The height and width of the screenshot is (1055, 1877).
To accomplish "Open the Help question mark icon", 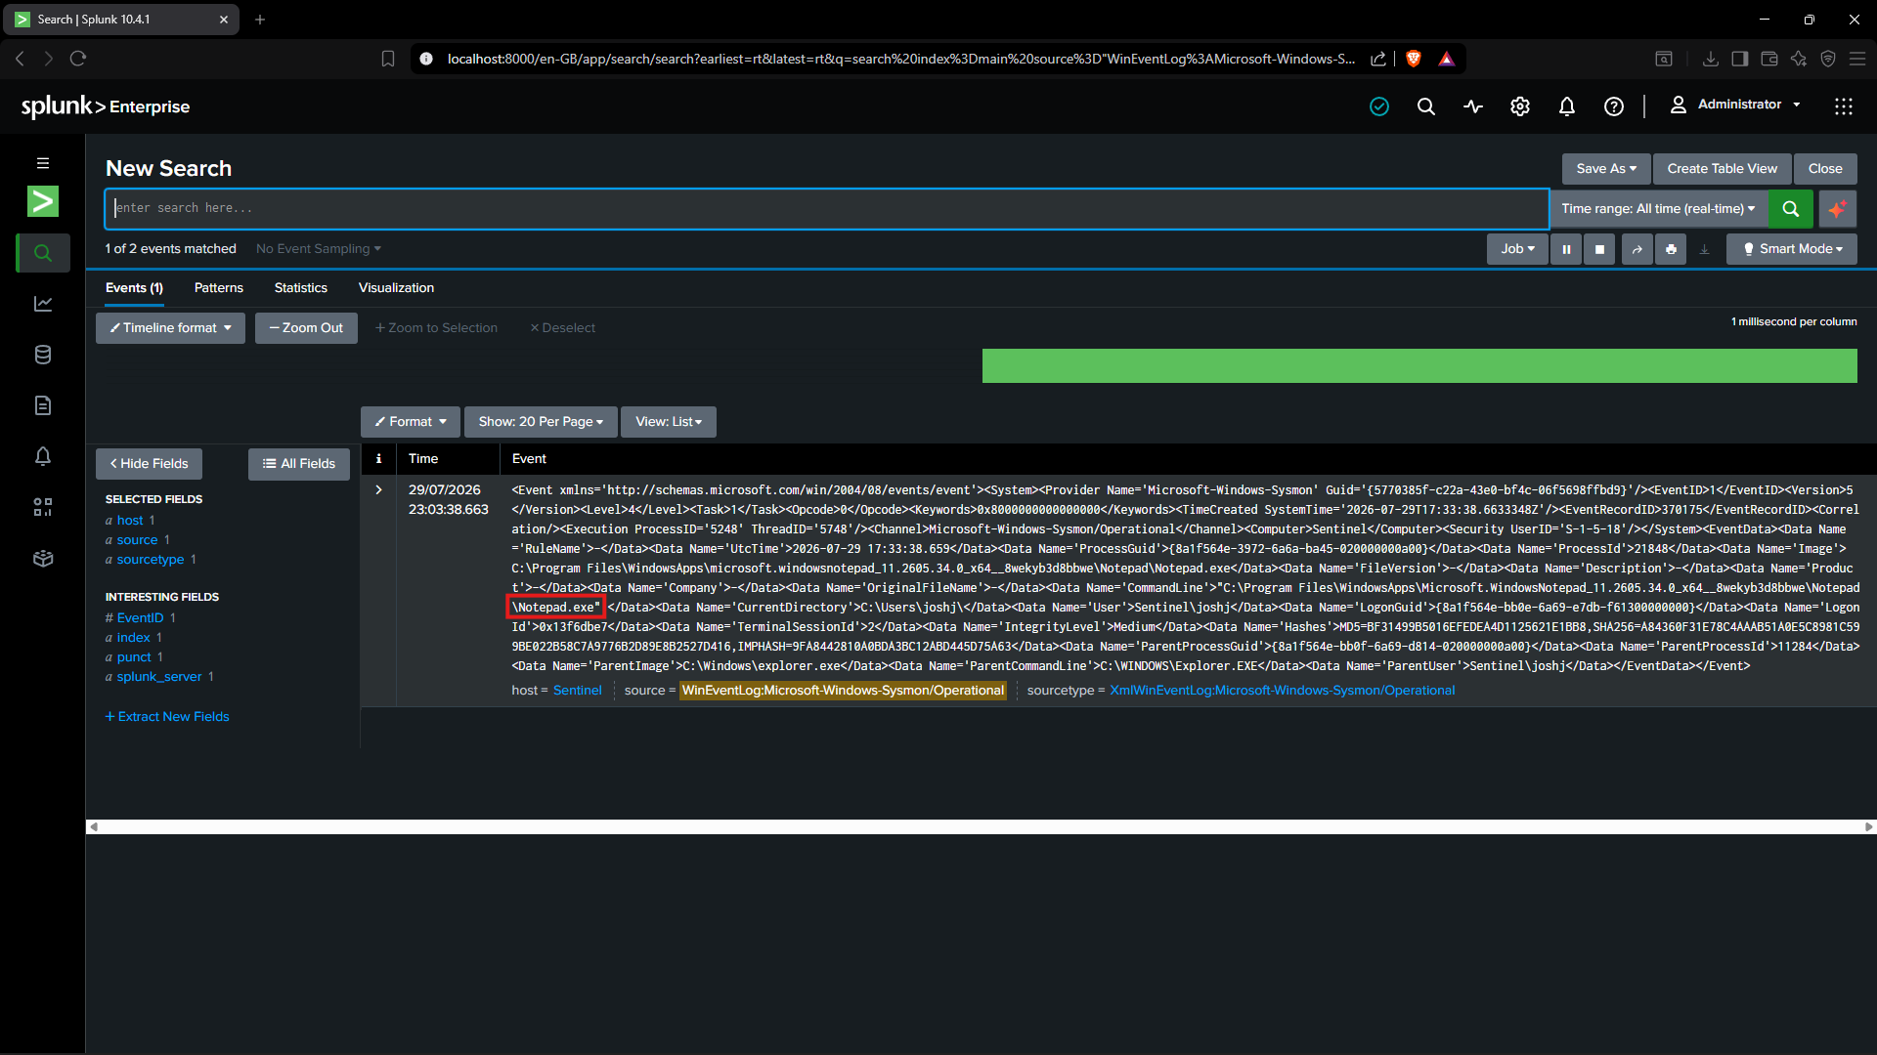I will [1614, 106].
